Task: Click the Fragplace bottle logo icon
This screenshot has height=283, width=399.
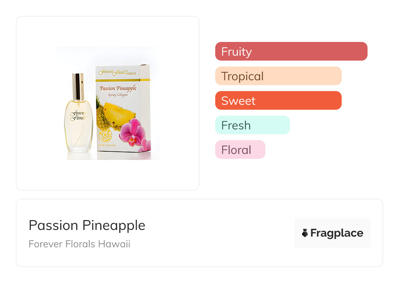Action: (305, 233)
